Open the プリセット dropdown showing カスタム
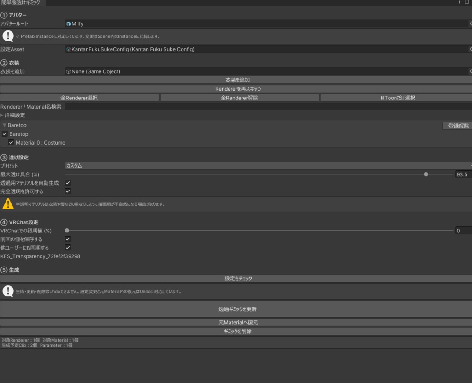The width and height of the screenshot is (472, 383). (x=268, y=166)
